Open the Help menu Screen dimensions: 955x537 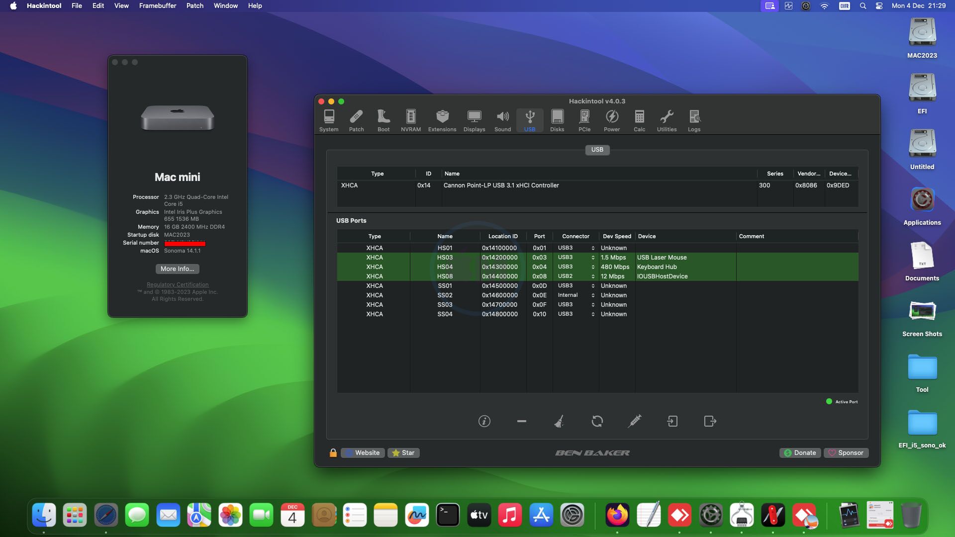click(x=255, y=5)
